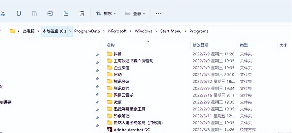292x133 pixels.
Task: Click the 印象笔记 folder icon
Action: (110, 116)
